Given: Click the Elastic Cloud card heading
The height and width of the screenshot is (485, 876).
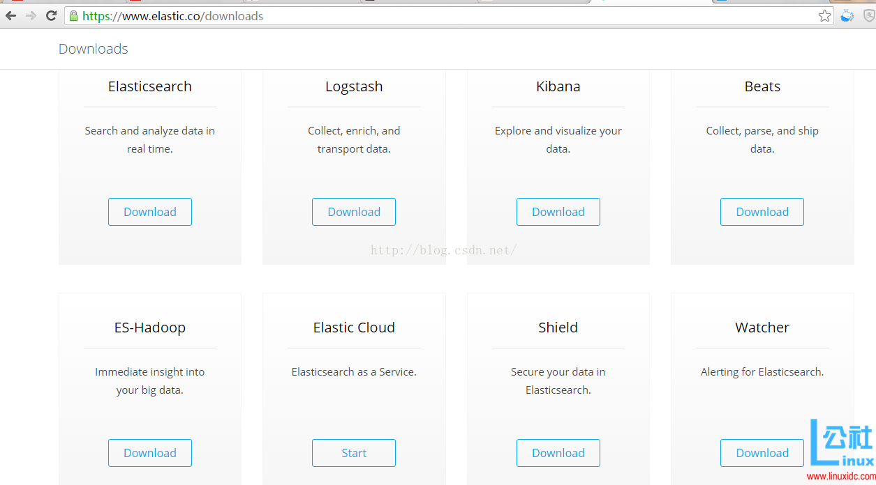Looking at the screenshot, I should pos(354,328).
